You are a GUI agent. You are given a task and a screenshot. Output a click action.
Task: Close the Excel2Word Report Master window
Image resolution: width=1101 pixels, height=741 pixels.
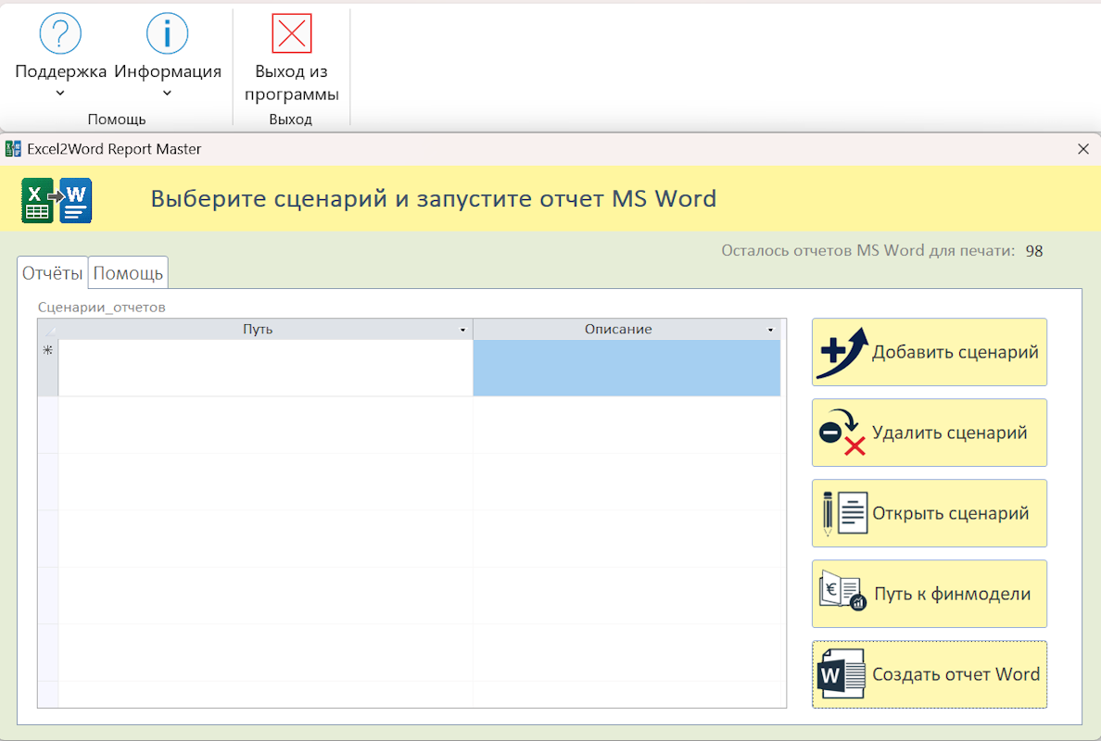[1083, 149]
